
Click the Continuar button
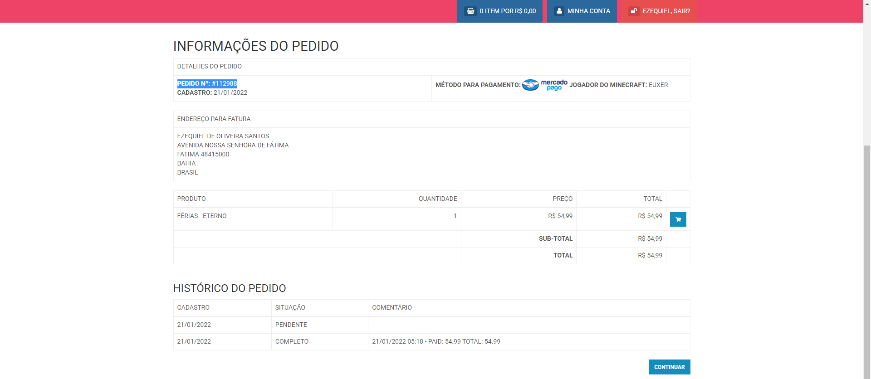(669, 367)
